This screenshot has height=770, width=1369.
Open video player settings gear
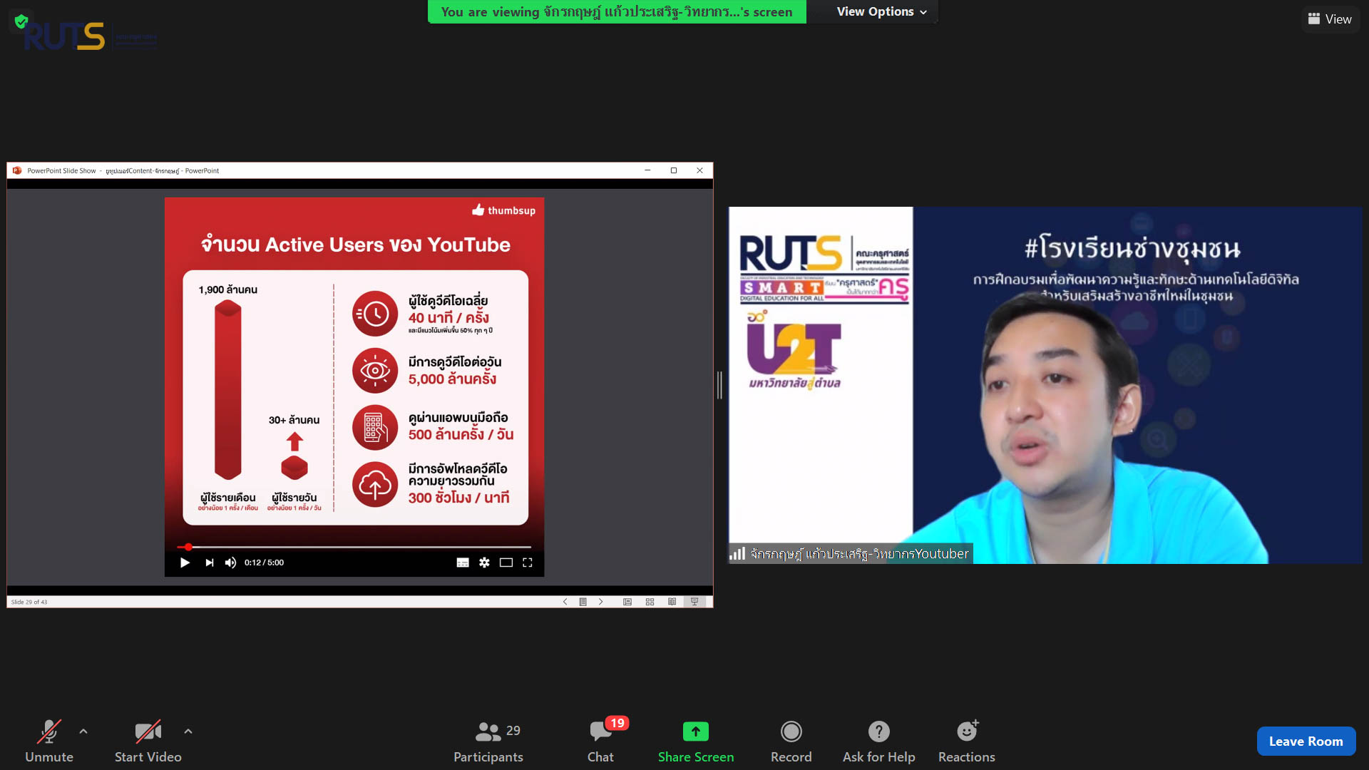tap(484, 563)
